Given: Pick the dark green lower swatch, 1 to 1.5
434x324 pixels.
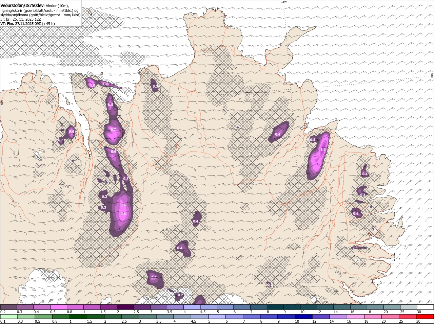Looking at the screenshot, I should pyautogui.click(x=79, y=317).
